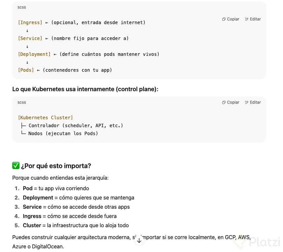Image resolution: width=283 pixels, height=252 pixels.
Task: Copy the Kubernetes Cluster code block
Action: (x=230, y=102)
